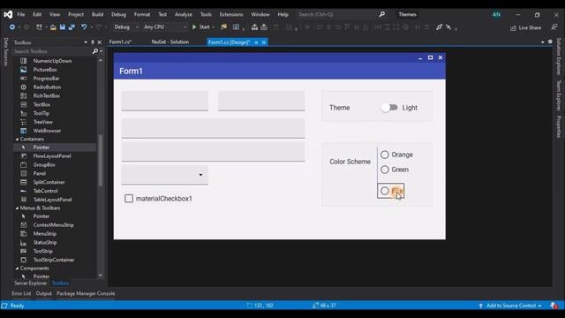Close the Form1.cs [Design] tab
The width and height of the screenshot is (565, 318).
[x=264, y=42]
